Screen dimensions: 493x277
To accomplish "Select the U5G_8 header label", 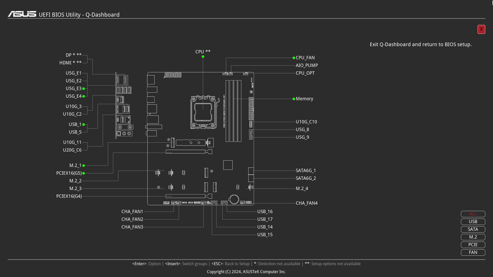I will click(302, 130).
